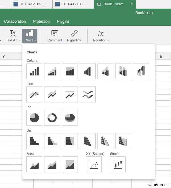Choose the stacked line chart icon
This screenshot has height=188, width=171.
click(52, 94)
